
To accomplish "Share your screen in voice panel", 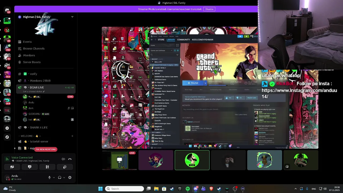I will coord(30,167).
